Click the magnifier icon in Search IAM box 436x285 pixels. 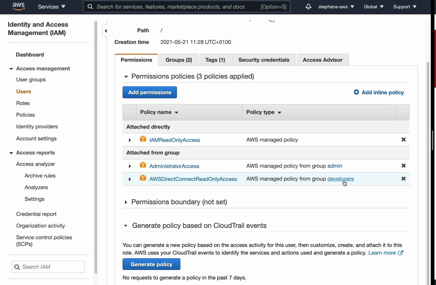click(x=17, y=267)
